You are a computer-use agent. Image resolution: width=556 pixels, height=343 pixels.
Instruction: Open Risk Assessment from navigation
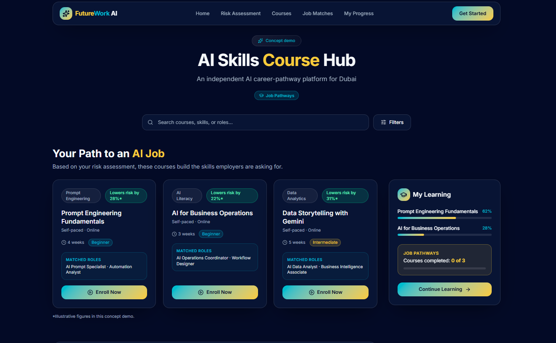pos(241,13)
